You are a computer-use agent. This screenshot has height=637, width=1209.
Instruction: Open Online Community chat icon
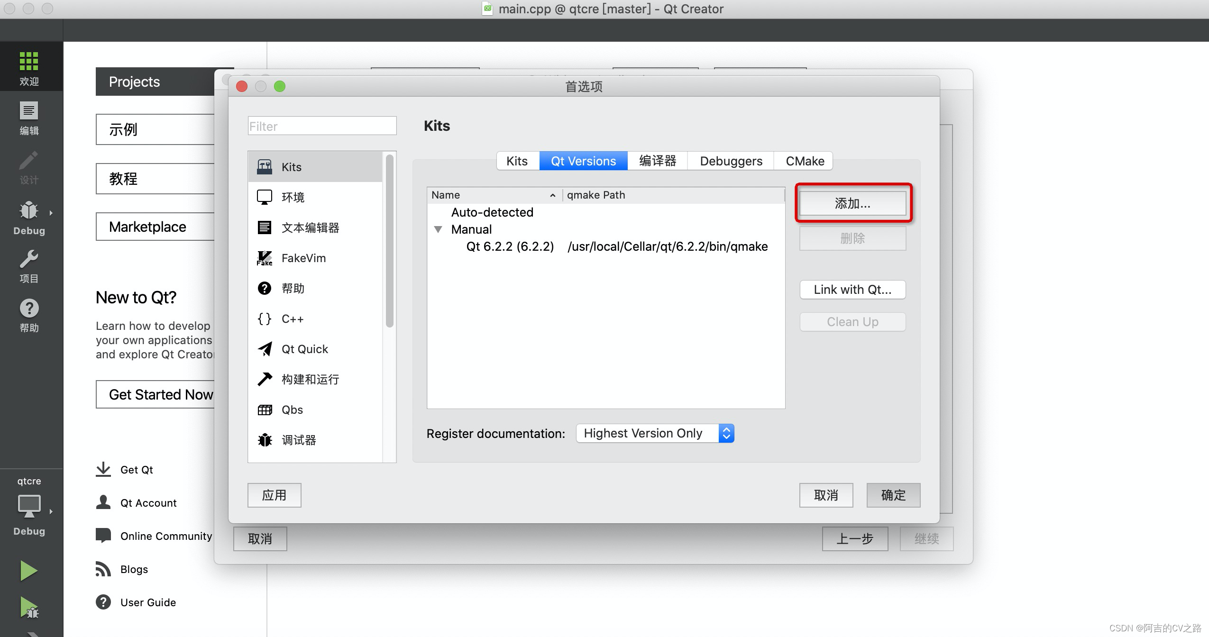pyautogui.click(x=103, y=536)
